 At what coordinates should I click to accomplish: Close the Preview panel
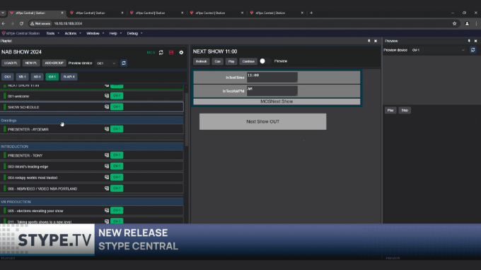(x=475, y=41)
